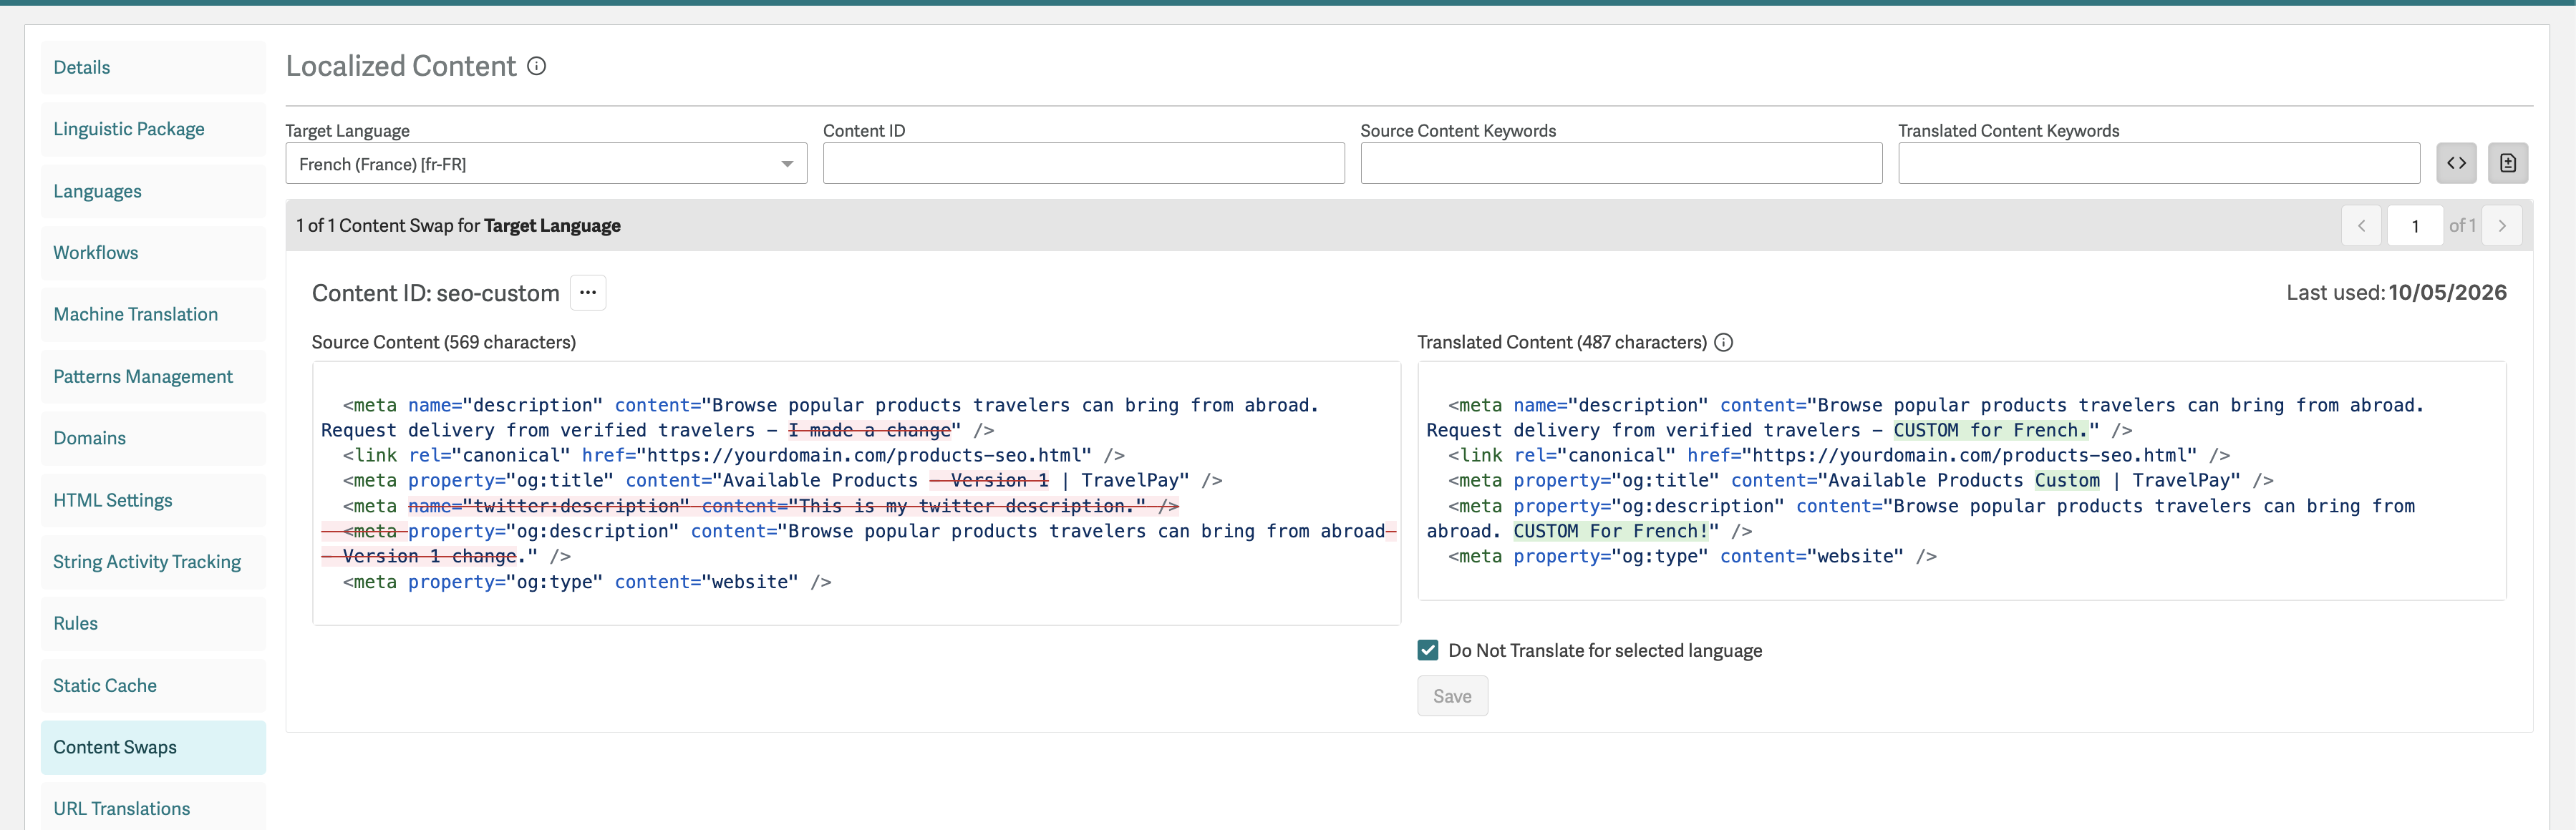2576x830 pixels.
Task: Click highlighted 'CUSTOM For French!' text
Action: pyautogui.click(x=1610, y=532)
